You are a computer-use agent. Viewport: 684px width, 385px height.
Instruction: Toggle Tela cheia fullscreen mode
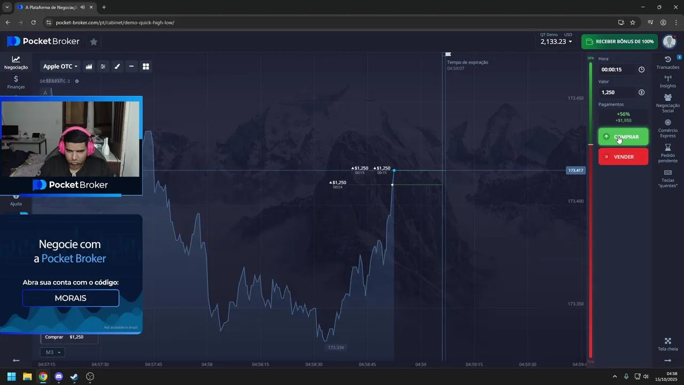coord(667,344)
